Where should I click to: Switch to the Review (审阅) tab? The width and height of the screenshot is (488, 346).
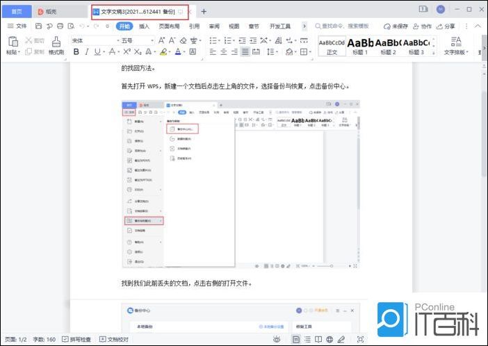coord(214,26)
